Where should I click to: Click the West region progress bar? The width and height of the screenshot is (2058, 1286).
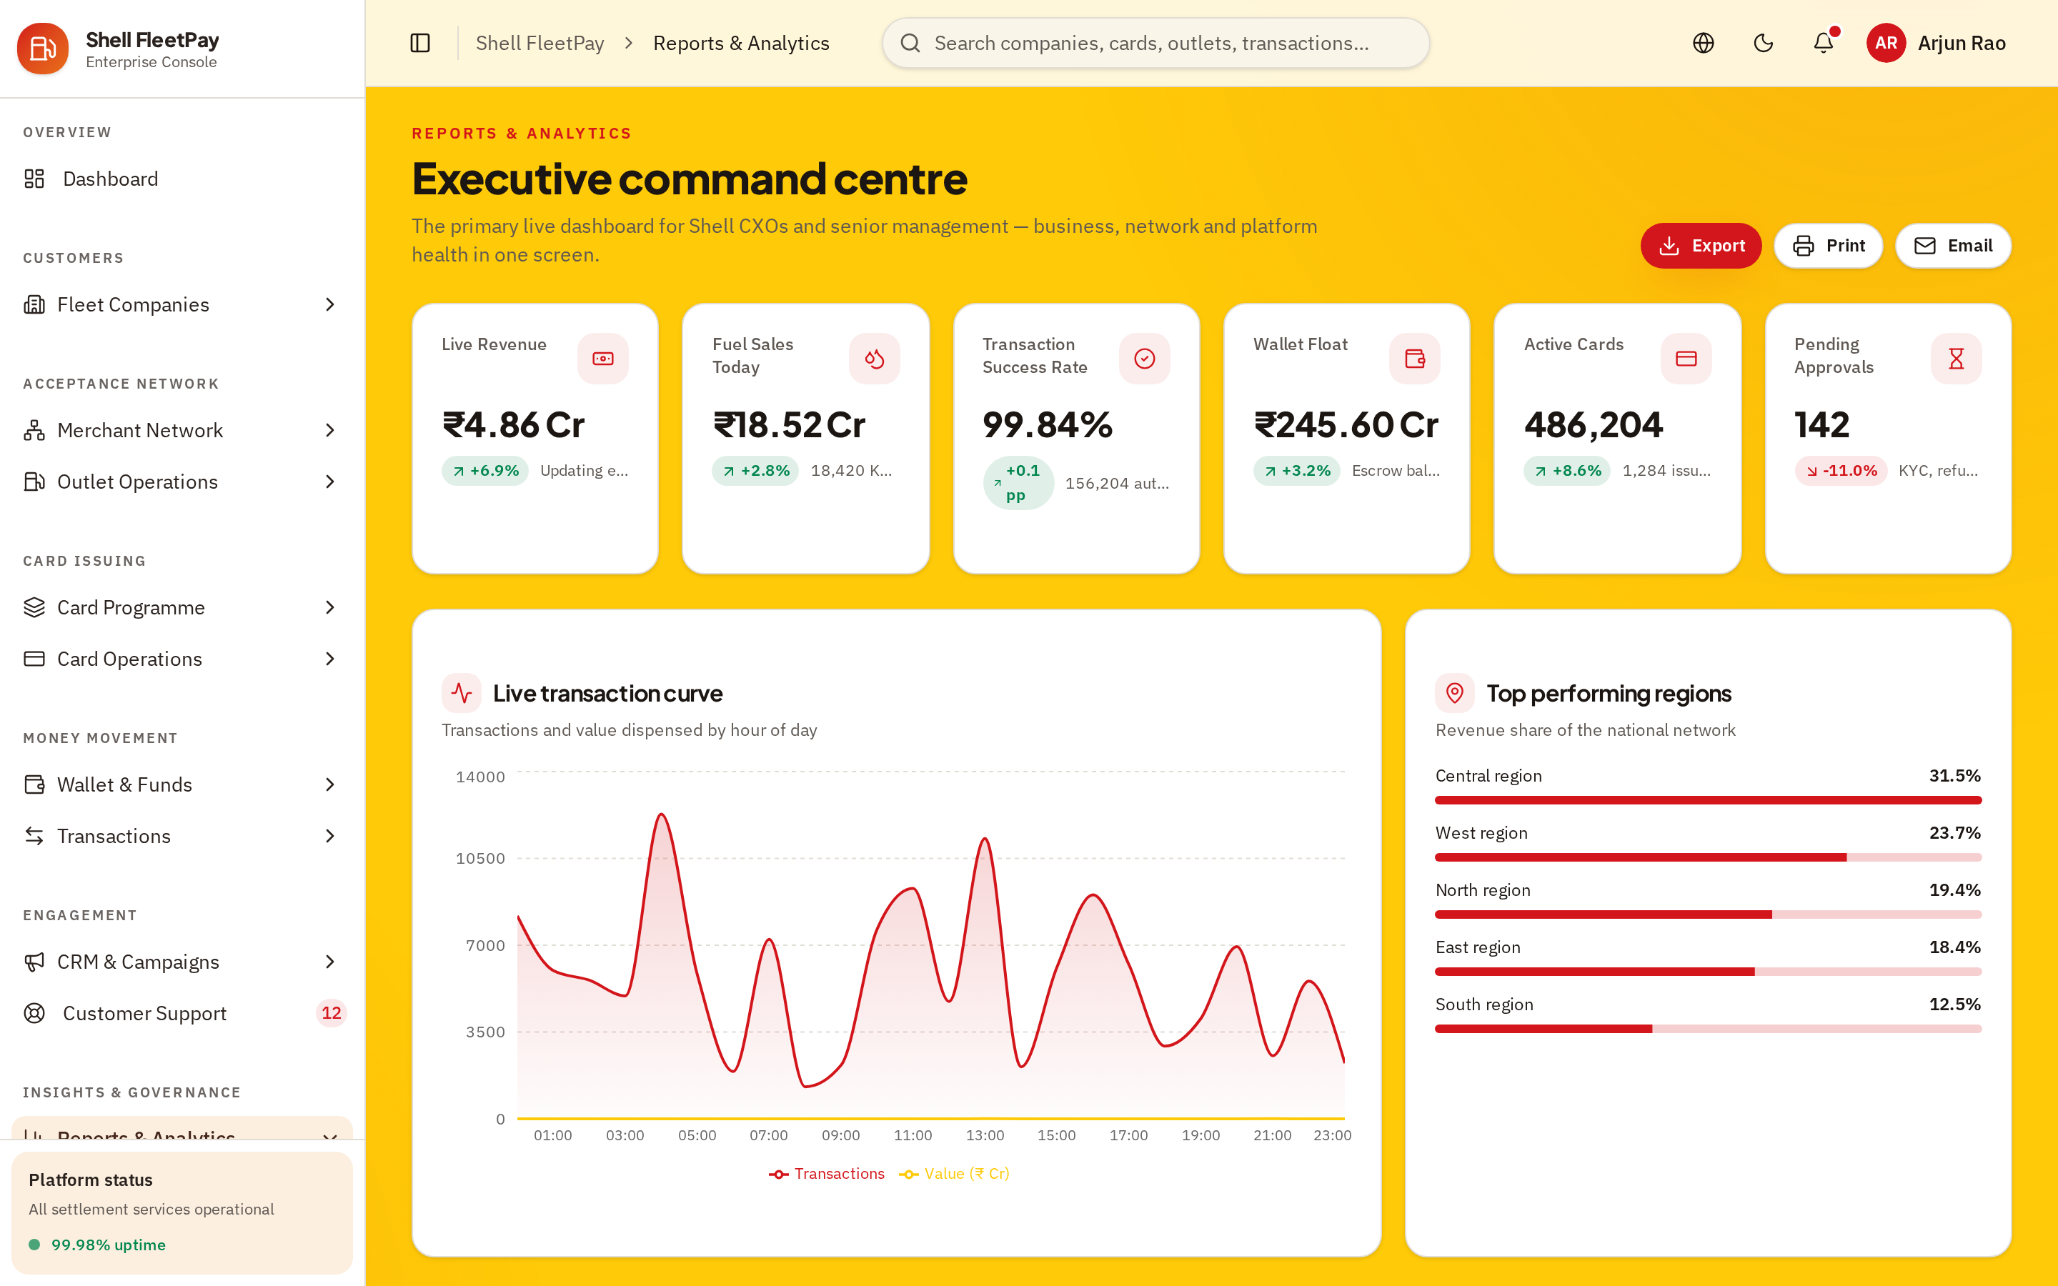(x=1708, y=857)
